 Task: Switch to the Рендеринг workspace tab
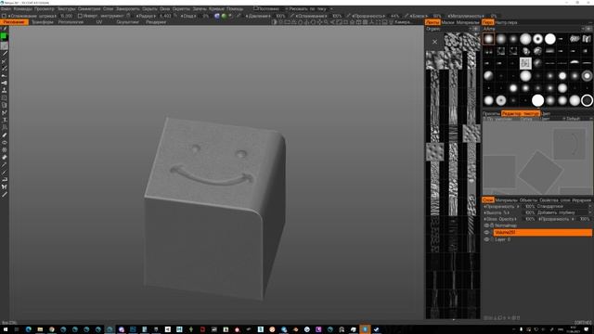(156, 22)
